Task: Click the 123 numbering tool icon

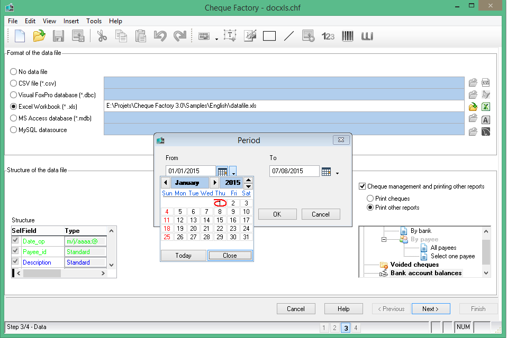Action: (328, 36)
